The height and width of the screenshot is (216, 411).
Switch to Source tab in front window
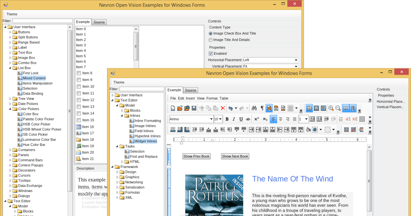coord(190,90)
